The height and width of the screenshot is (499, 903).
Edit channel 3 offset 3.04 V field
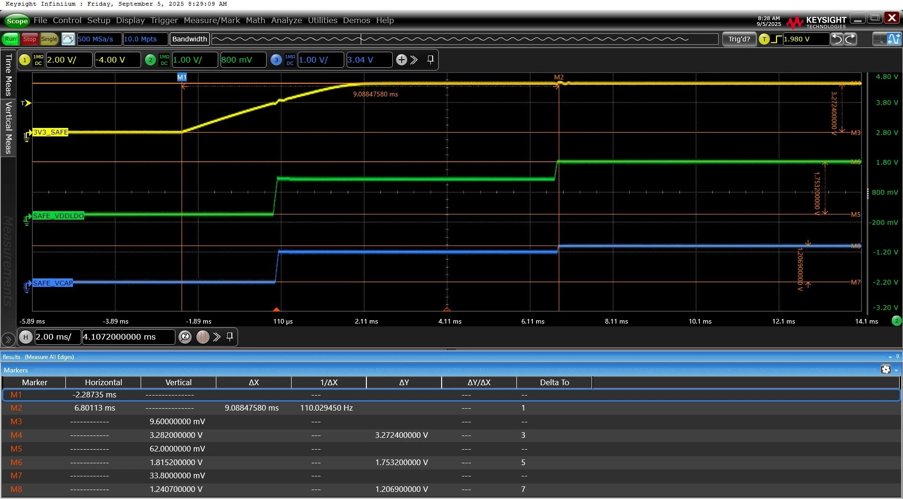click(369, 60)
